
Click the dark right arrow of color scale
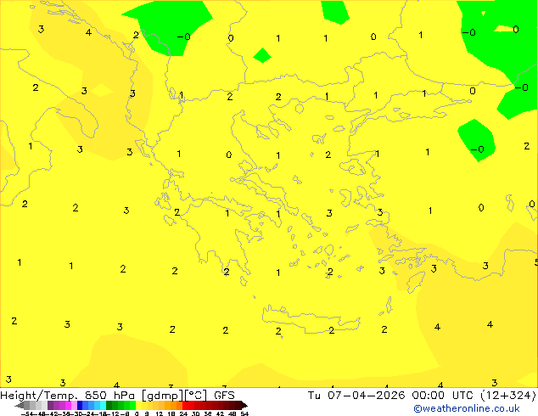(244, 405)
